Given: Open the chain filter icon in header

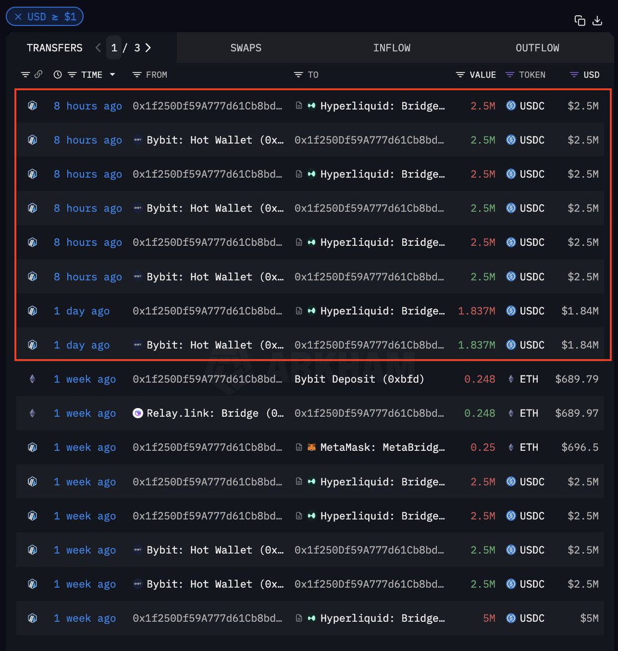Looking at the screenshot, I should (x=26, y=74).
